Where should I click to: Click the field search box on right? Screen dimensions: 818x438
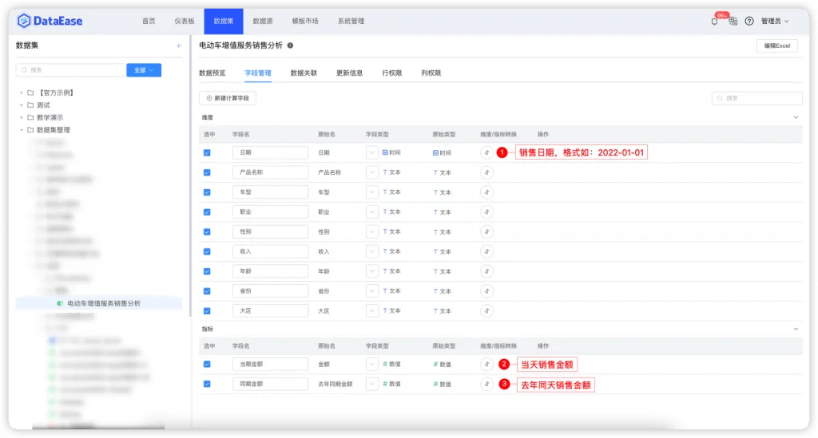[757, 98]
